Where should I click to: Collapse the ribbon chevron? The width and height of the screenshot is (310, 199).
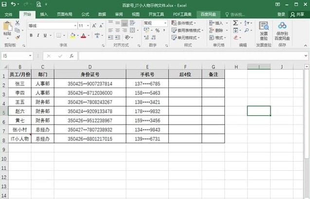coord(306,45)
